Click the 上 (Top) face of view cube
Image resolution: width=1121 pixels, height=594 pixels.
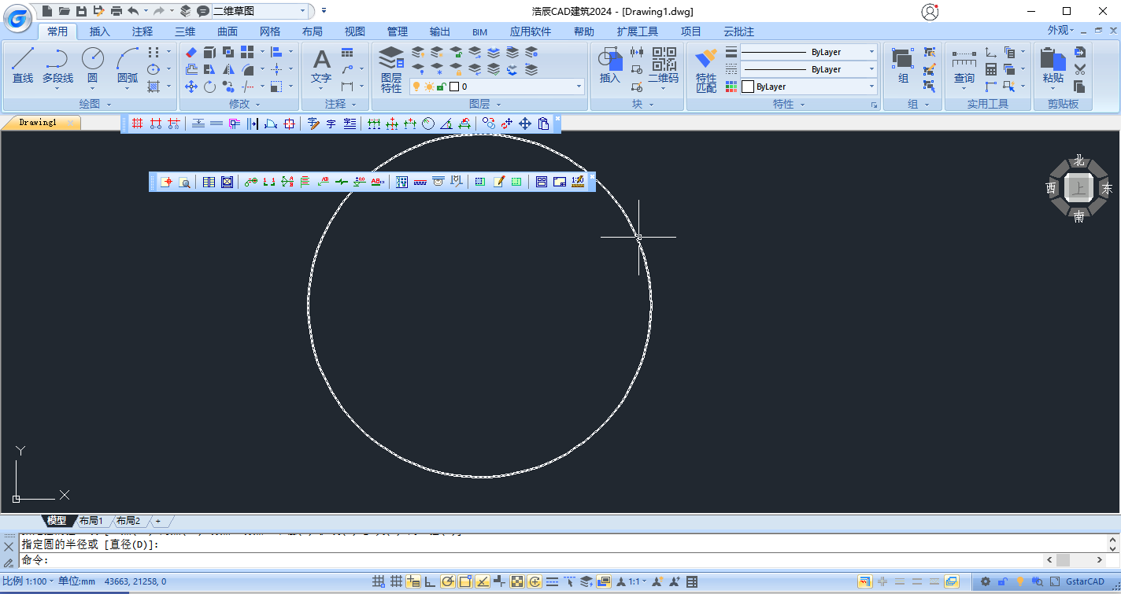click(x=1078, y=189)
